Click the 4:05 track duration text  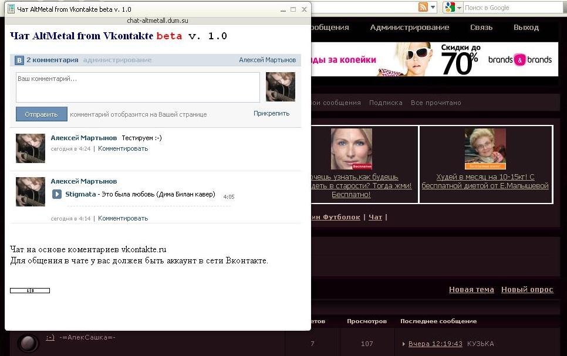[x=228, y=196]
